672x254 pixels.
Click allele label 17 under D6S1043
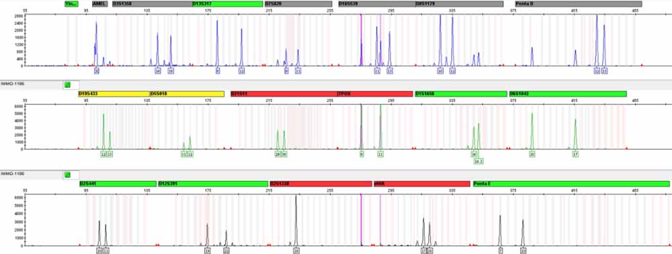576,154
